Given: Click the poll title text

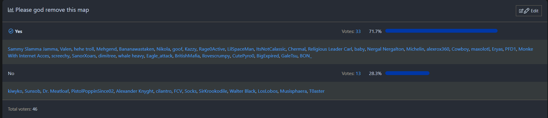Looking at the screenshot, I should point(52,10).
